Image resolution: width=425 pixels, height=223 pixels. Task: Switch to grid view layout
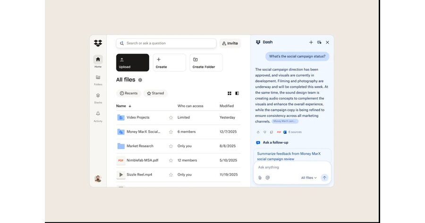229,93
